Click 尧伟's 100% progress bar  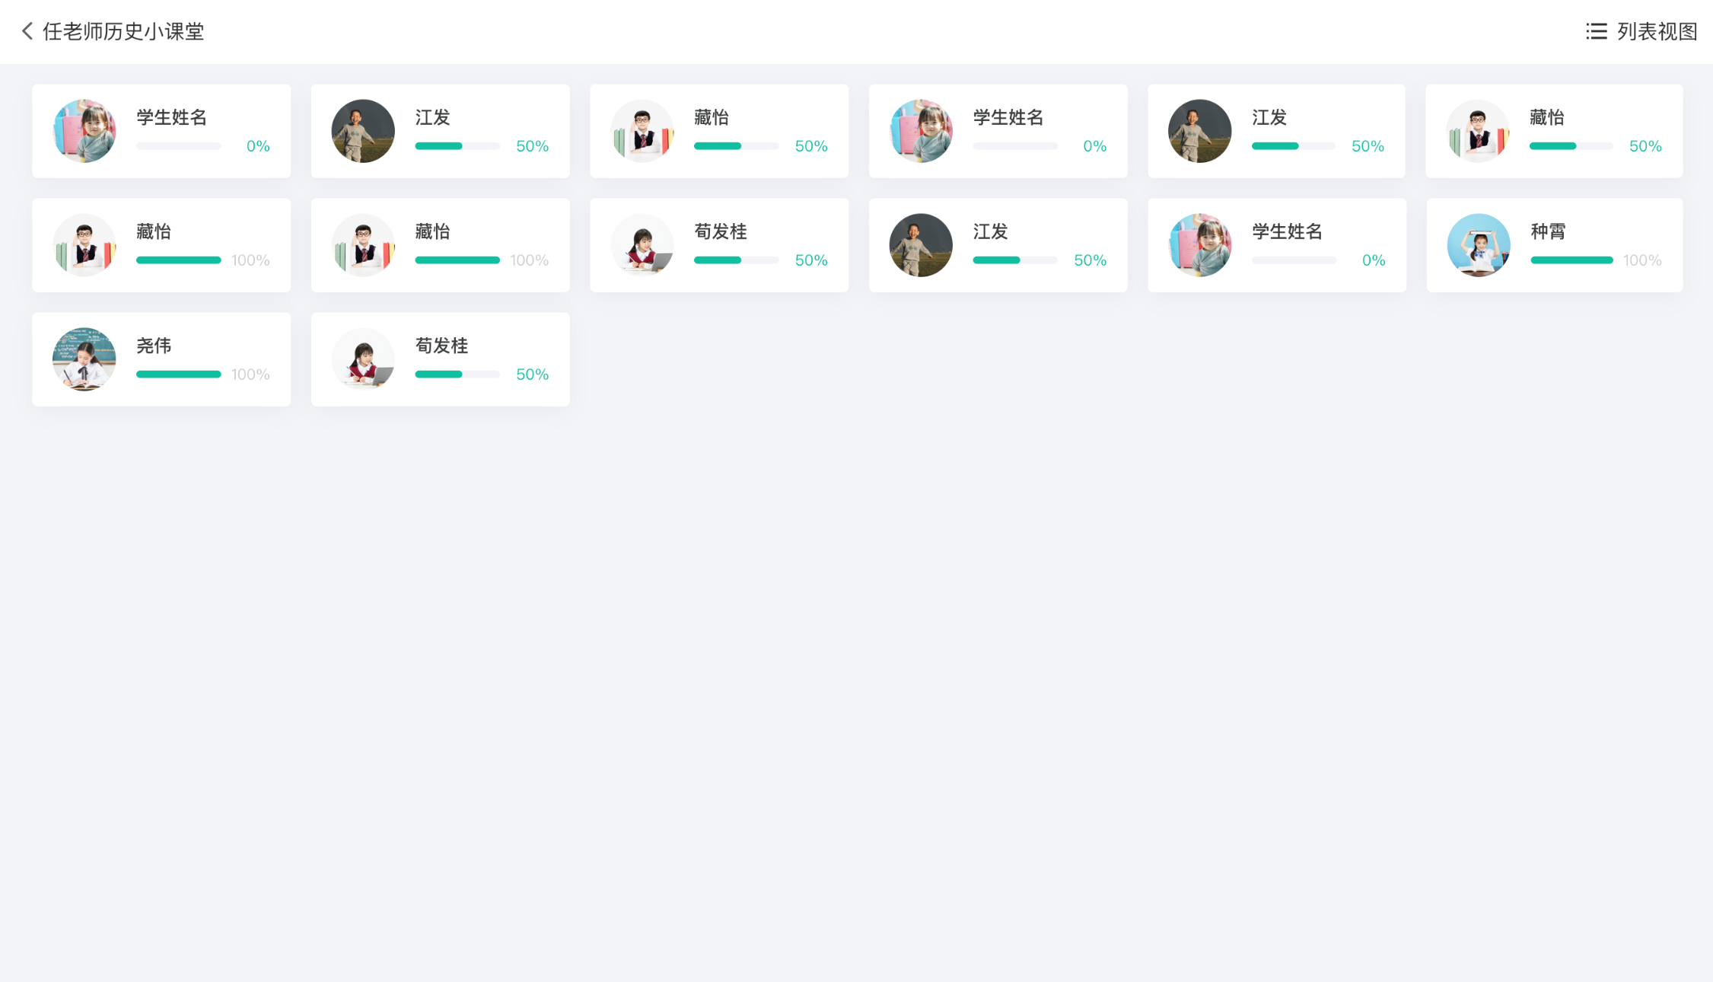coord(178,375)
